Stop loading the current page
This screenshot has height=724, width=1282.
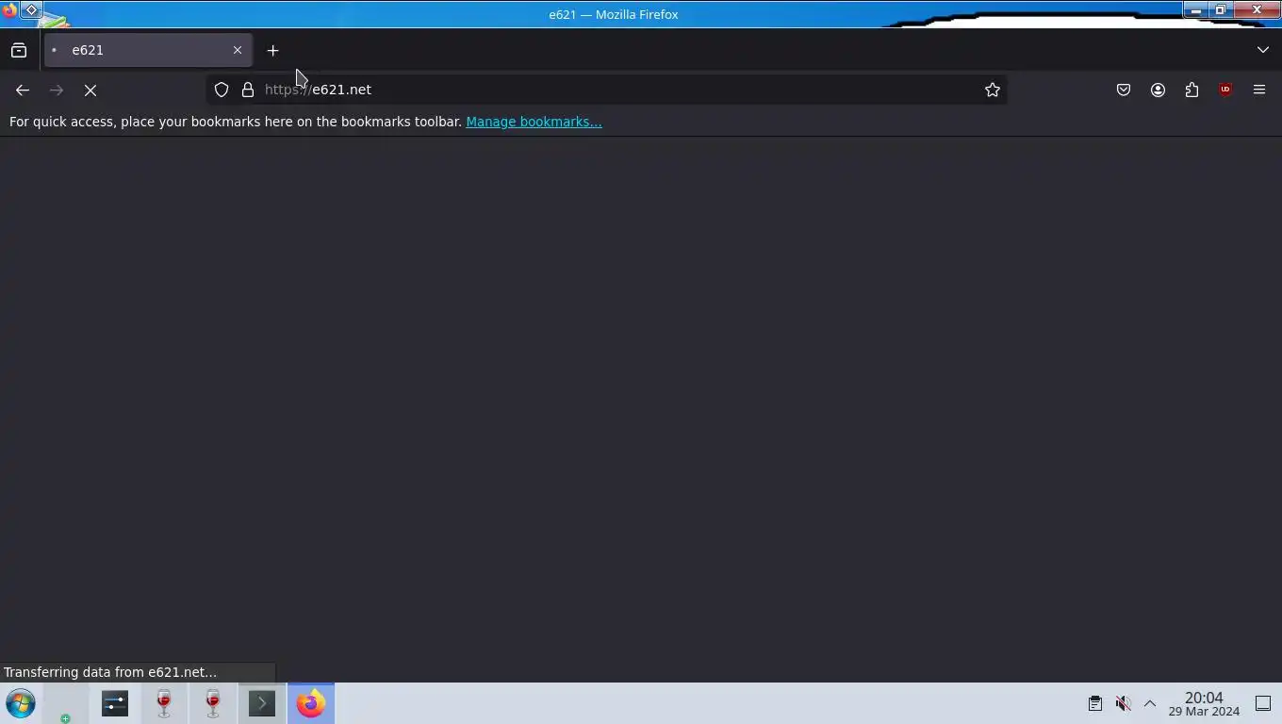coord(90,90)
